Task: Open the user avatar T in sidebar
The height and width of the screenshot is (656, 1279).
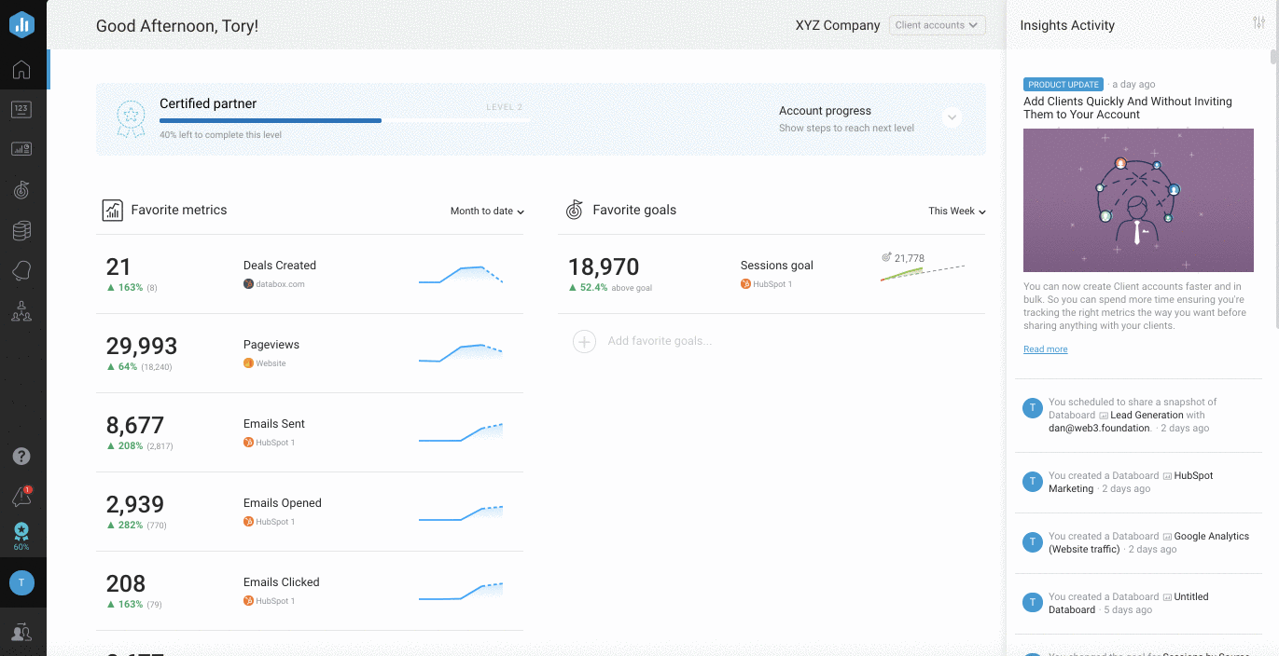Action: (x=21, y=582)
